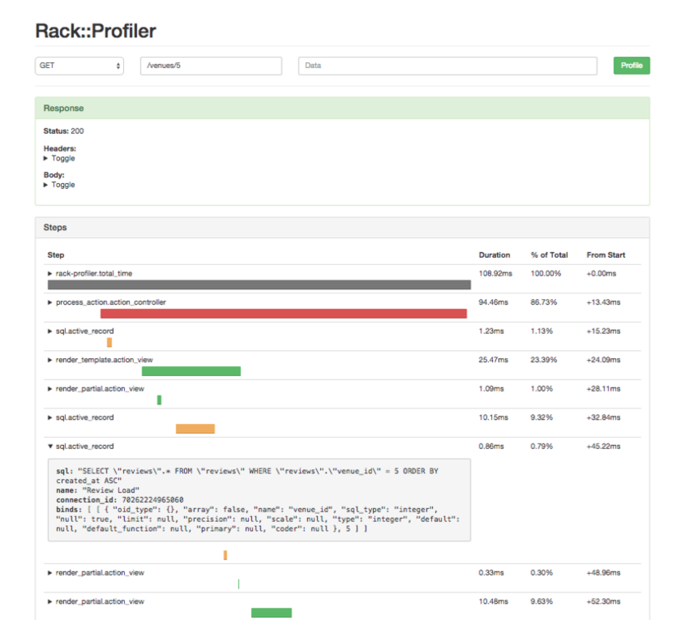The width and height of the screenshot is (685, 620).
Task: Click the +32.84ms from start value
Action: tap(603, 417)
